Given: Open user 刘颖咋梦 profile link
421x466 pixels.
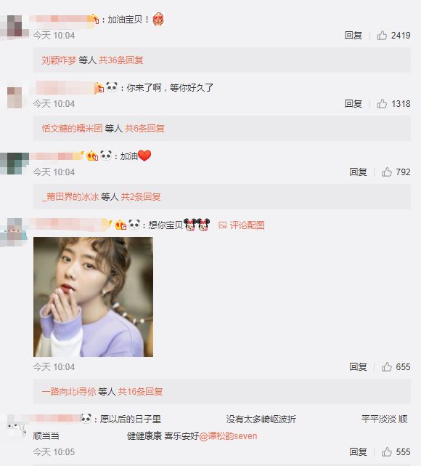Looking at the screenshot, I should [x=59, y=60].
